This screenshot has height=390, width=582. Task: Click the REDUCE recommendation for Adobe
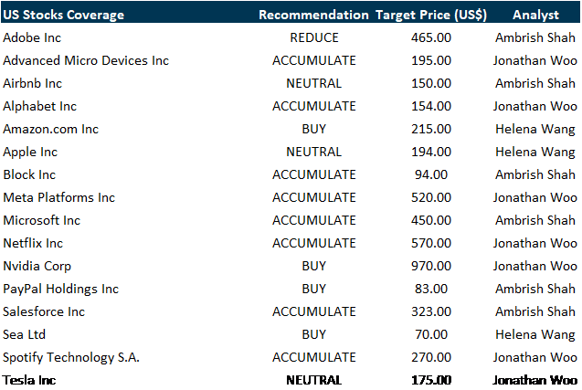(313, 37)
